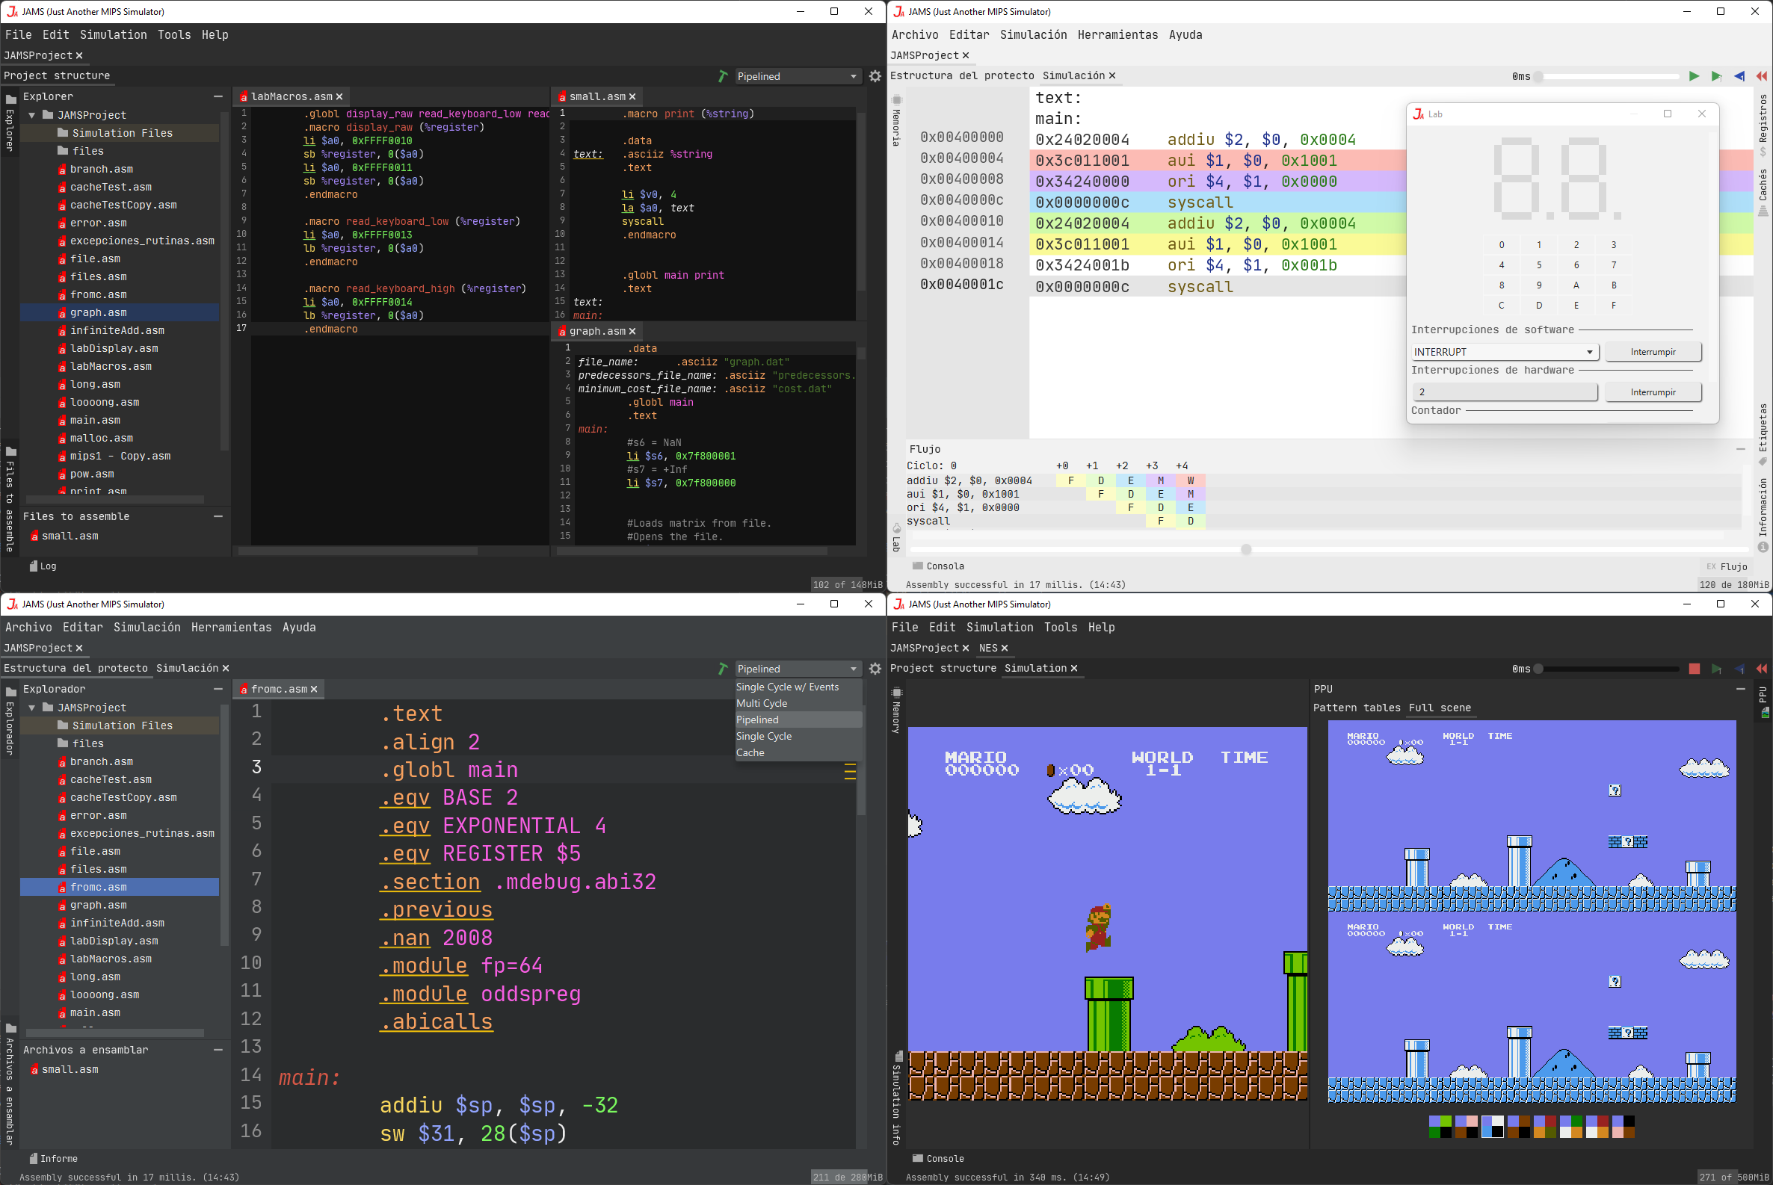
Task: Open the Memoria sidebar chip icon
Action: 897,100
